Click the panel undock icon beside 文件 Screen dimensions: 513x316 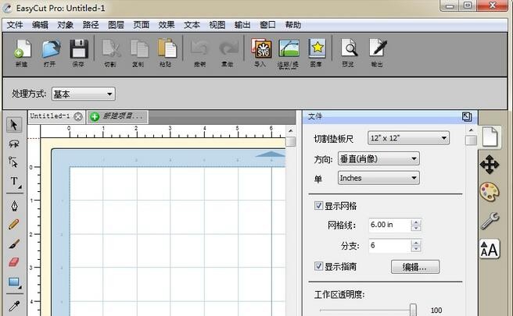coord(467,116)
